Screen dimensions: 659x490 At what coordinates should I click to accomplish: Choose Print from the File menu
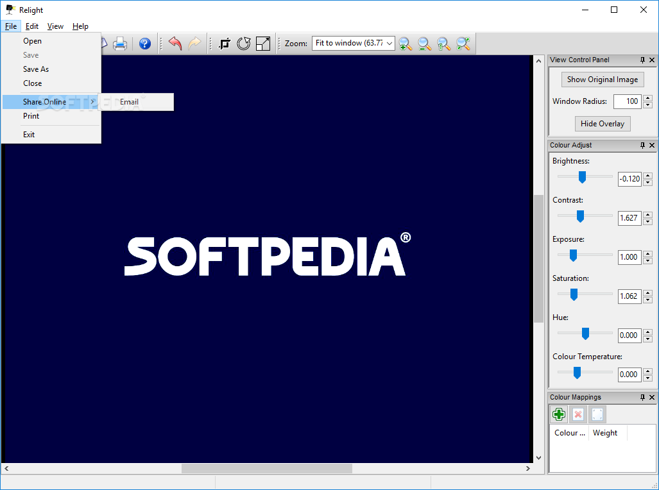coord(51,116)
